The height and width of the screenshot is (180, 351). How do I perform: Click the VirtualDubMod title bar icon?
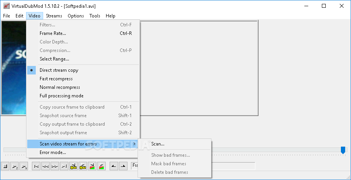(6, 6)
